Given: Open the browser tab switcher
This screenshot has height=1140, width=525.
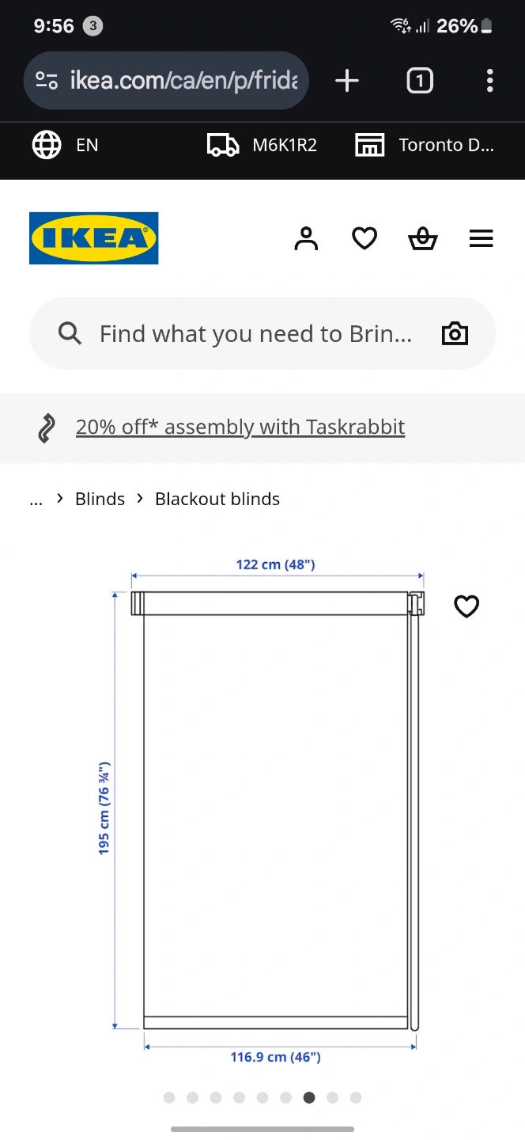Looking at the screenshot, I should [420, 81].
